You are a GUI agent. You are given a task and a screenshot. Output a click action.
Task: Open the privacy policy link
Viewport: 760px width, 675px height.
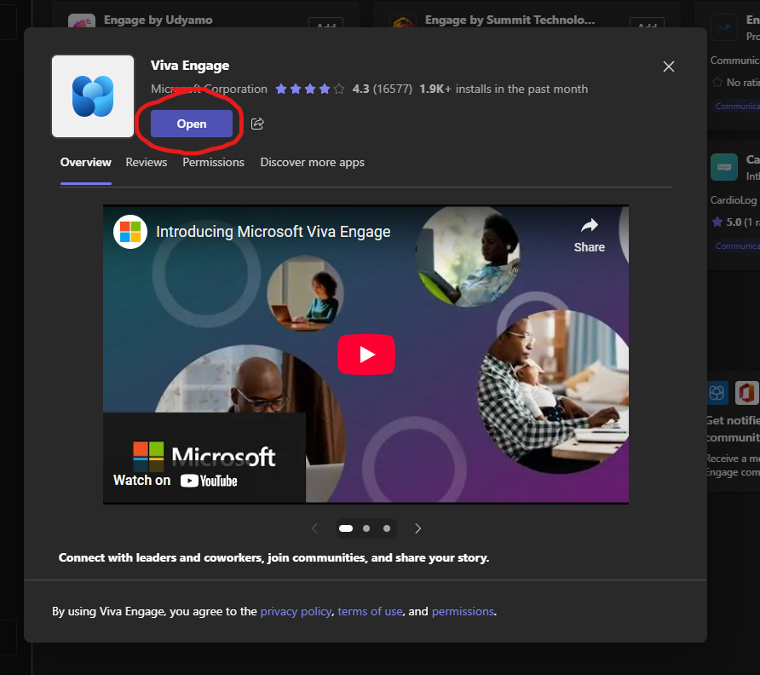tap(296, 611)
